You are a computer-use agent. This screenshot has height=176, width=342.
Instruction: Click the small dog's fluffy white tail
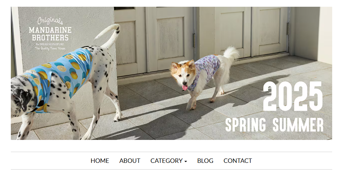point(231,54)
